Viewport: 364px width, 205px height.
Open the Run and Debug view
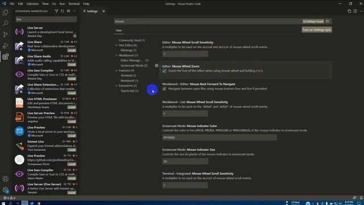[x=5, y=46]
